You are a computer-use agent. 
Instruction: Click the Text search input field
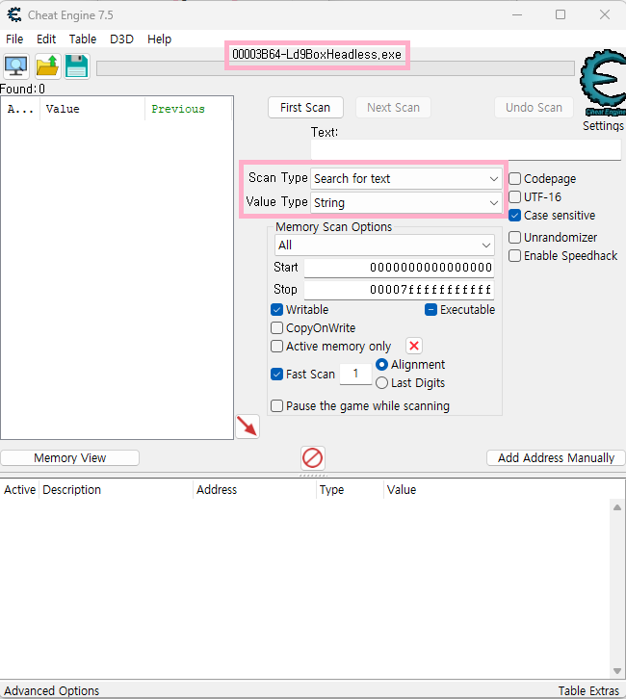point(466,150)
